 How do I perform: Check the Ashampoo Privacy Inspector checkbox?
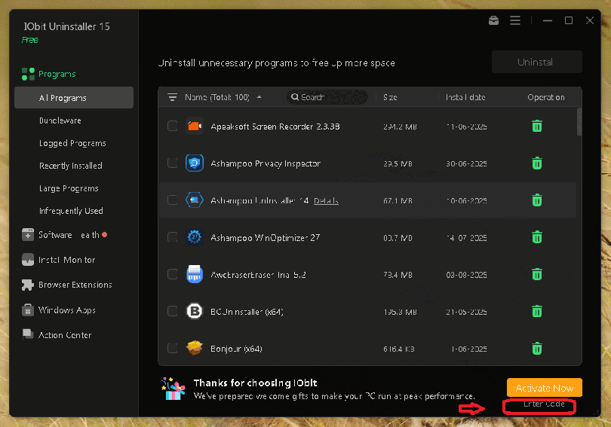pos(172,163)
